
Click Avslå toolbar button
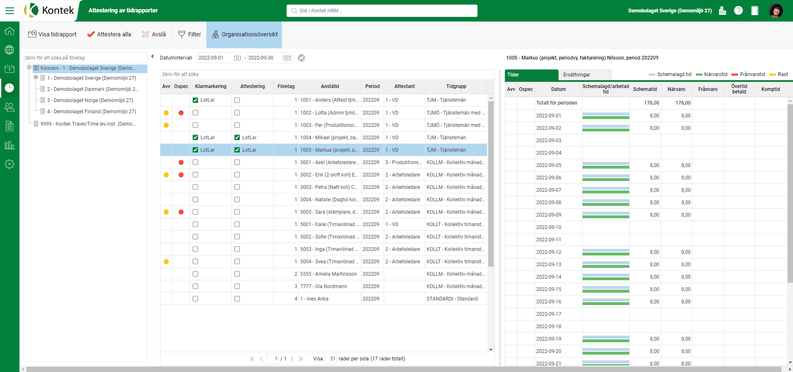click(x=154, y=34)
